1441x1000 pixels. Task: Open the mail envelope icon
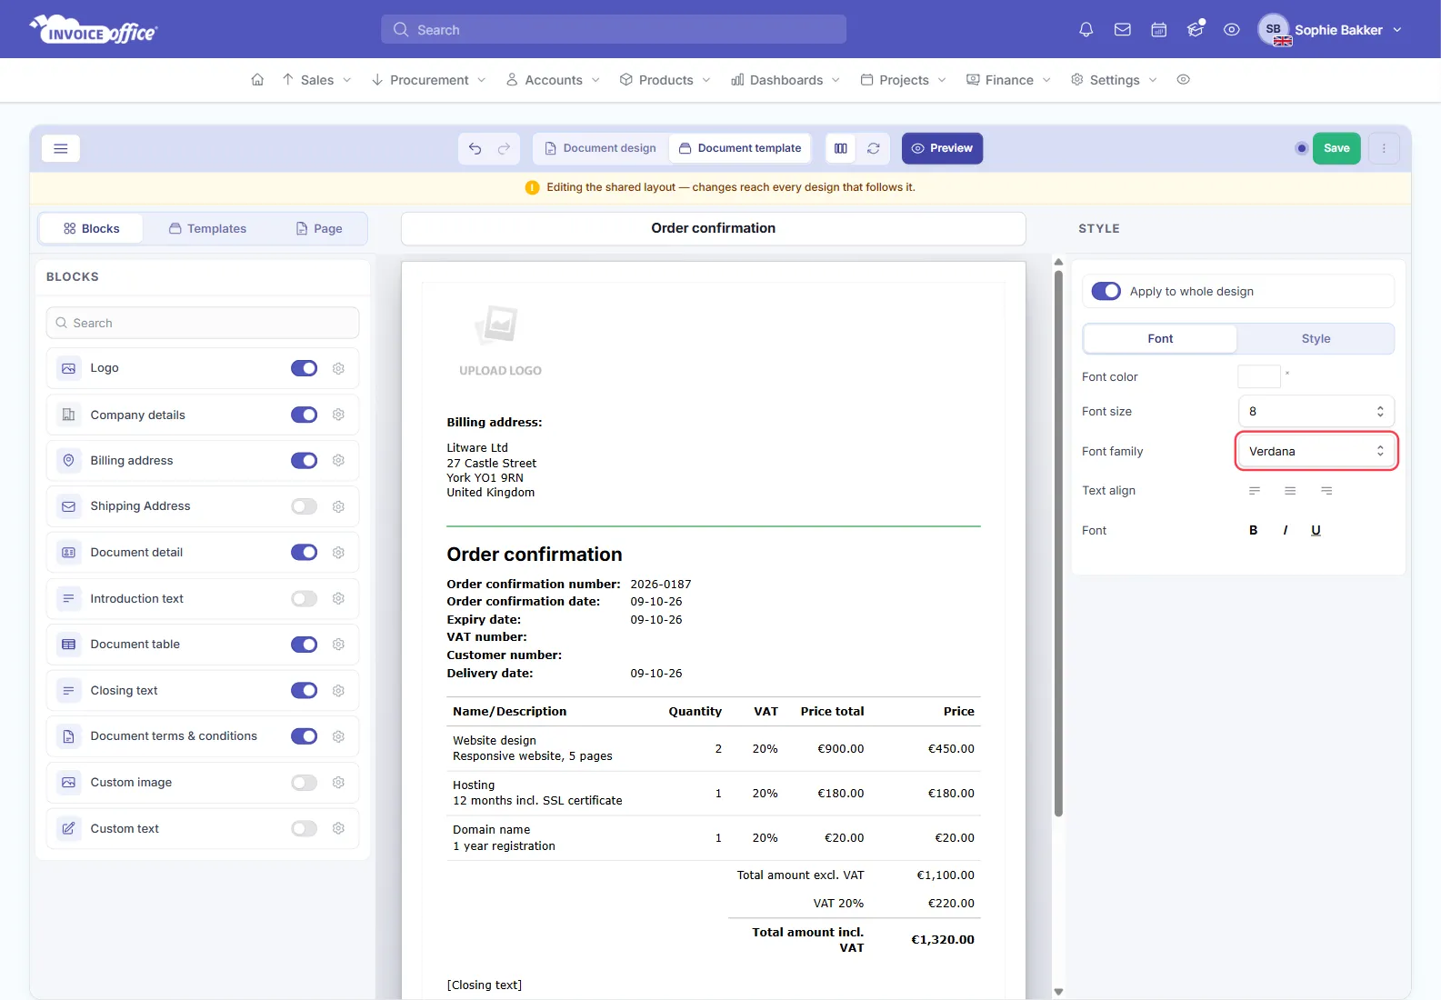[x=1123, y=30]
